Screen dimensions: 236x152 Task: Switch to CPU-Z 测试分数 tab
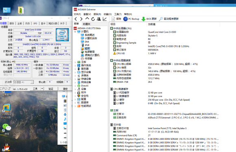tap(53, 23)
